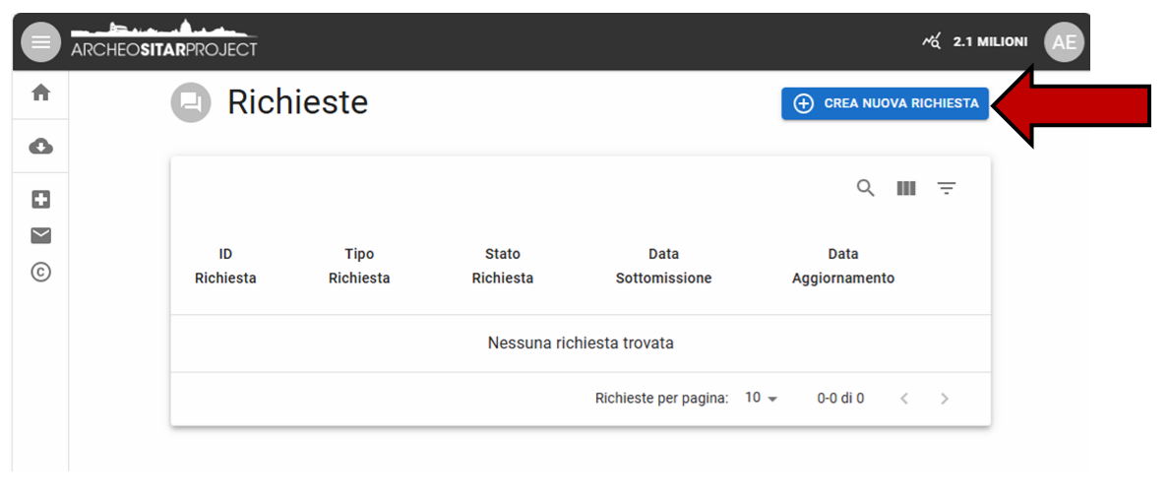Viewport: 1169px width, 498px height.
Task: Open the hamburger navigation menu
Action: 40,42
